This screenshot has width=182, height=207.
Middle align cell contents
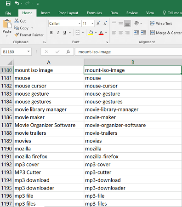[121, 23]
